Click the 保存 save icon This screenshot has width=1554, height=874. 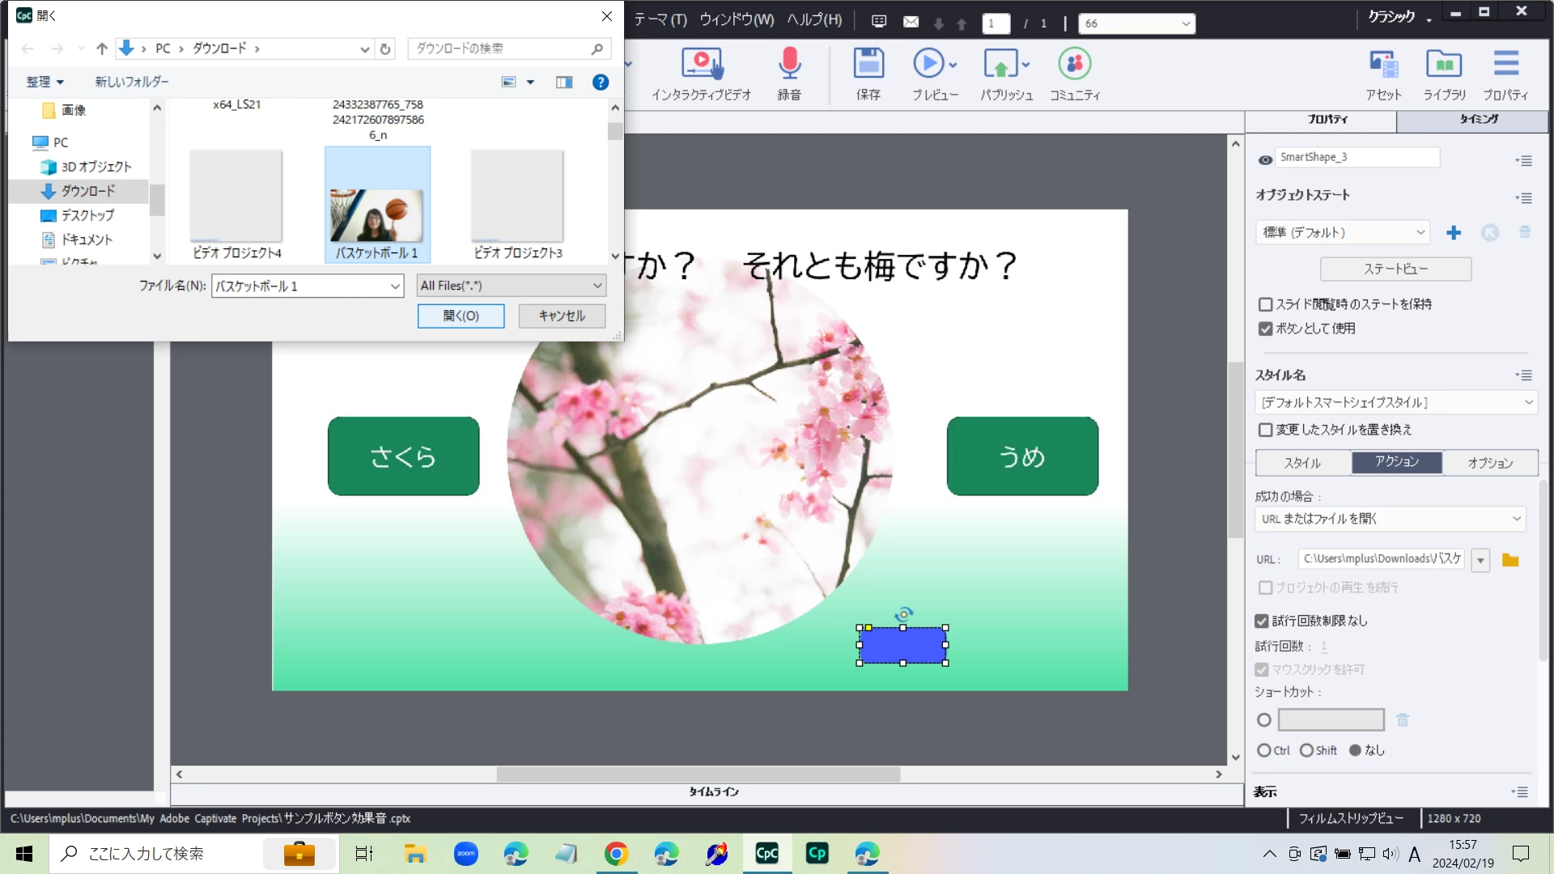[x=868, y=64]
